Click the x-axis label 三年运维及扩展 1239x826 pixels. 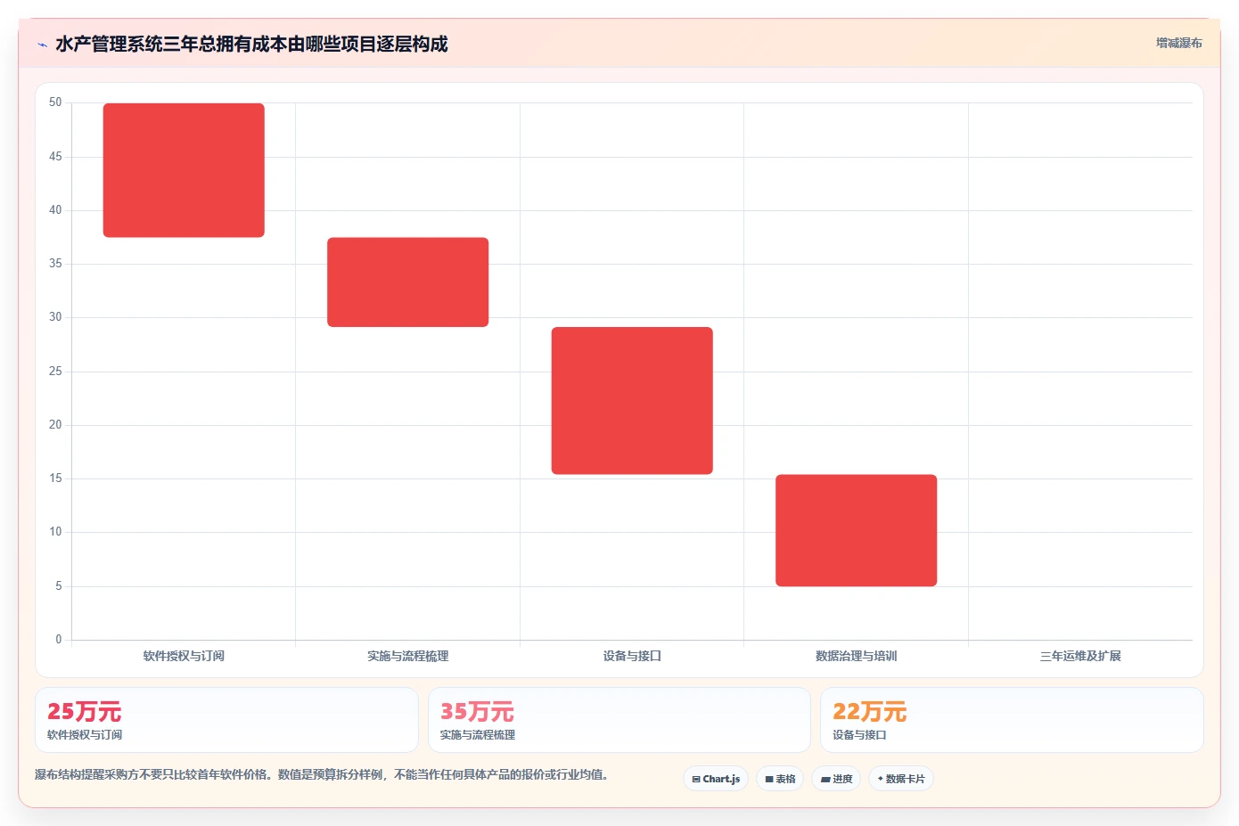(1080, 656)
